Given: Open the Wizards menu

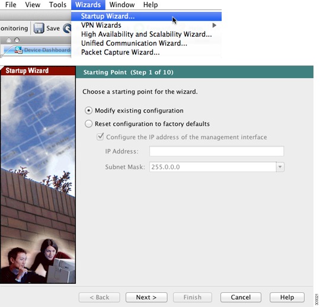Looking at the screenshot, I should coord(88,5).
